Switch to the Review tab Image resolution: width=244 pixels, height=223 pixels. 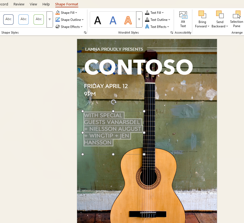tap(19, 4)
